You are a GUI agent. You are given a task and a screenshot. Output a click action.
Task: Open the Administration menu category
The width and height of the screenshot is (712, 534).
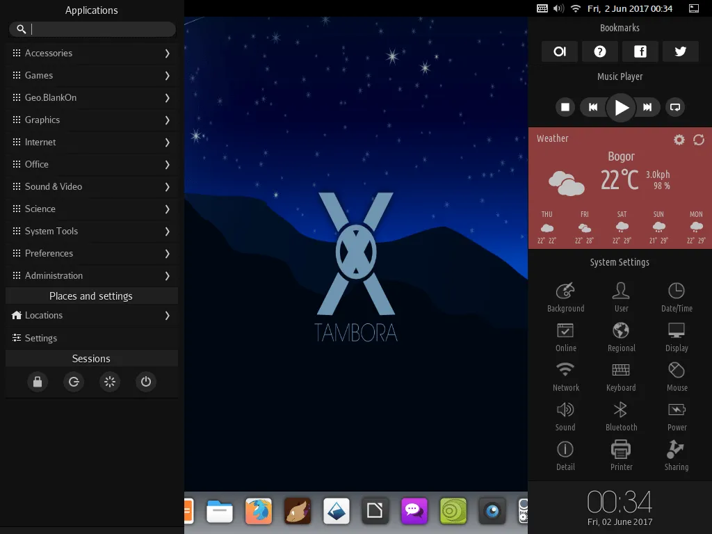[x=91, y=275]
